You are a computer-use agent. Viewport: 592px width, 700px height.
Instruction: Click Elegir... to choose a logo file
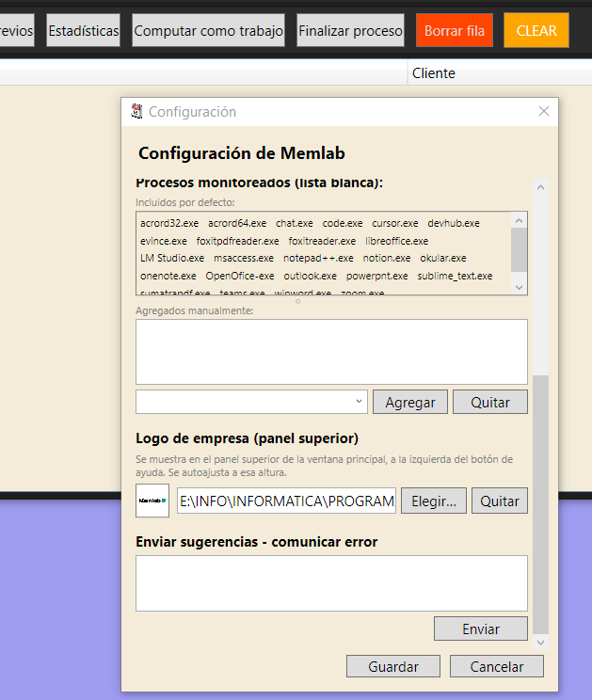point(434,501)
